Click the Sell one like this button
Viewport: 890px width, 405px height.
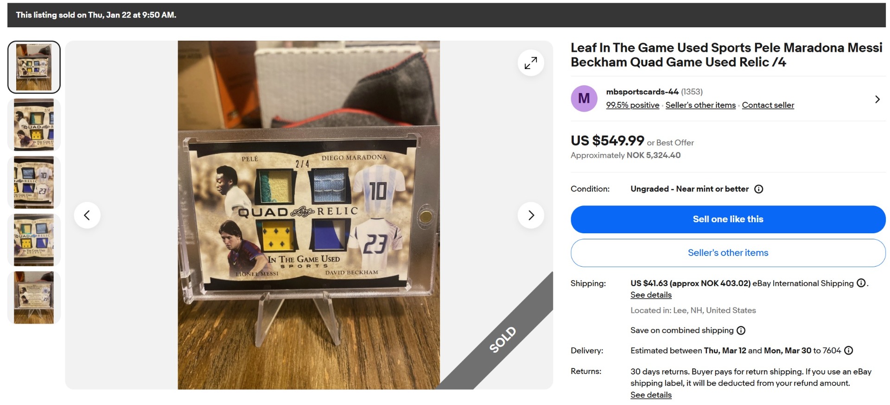coord(728,219)
